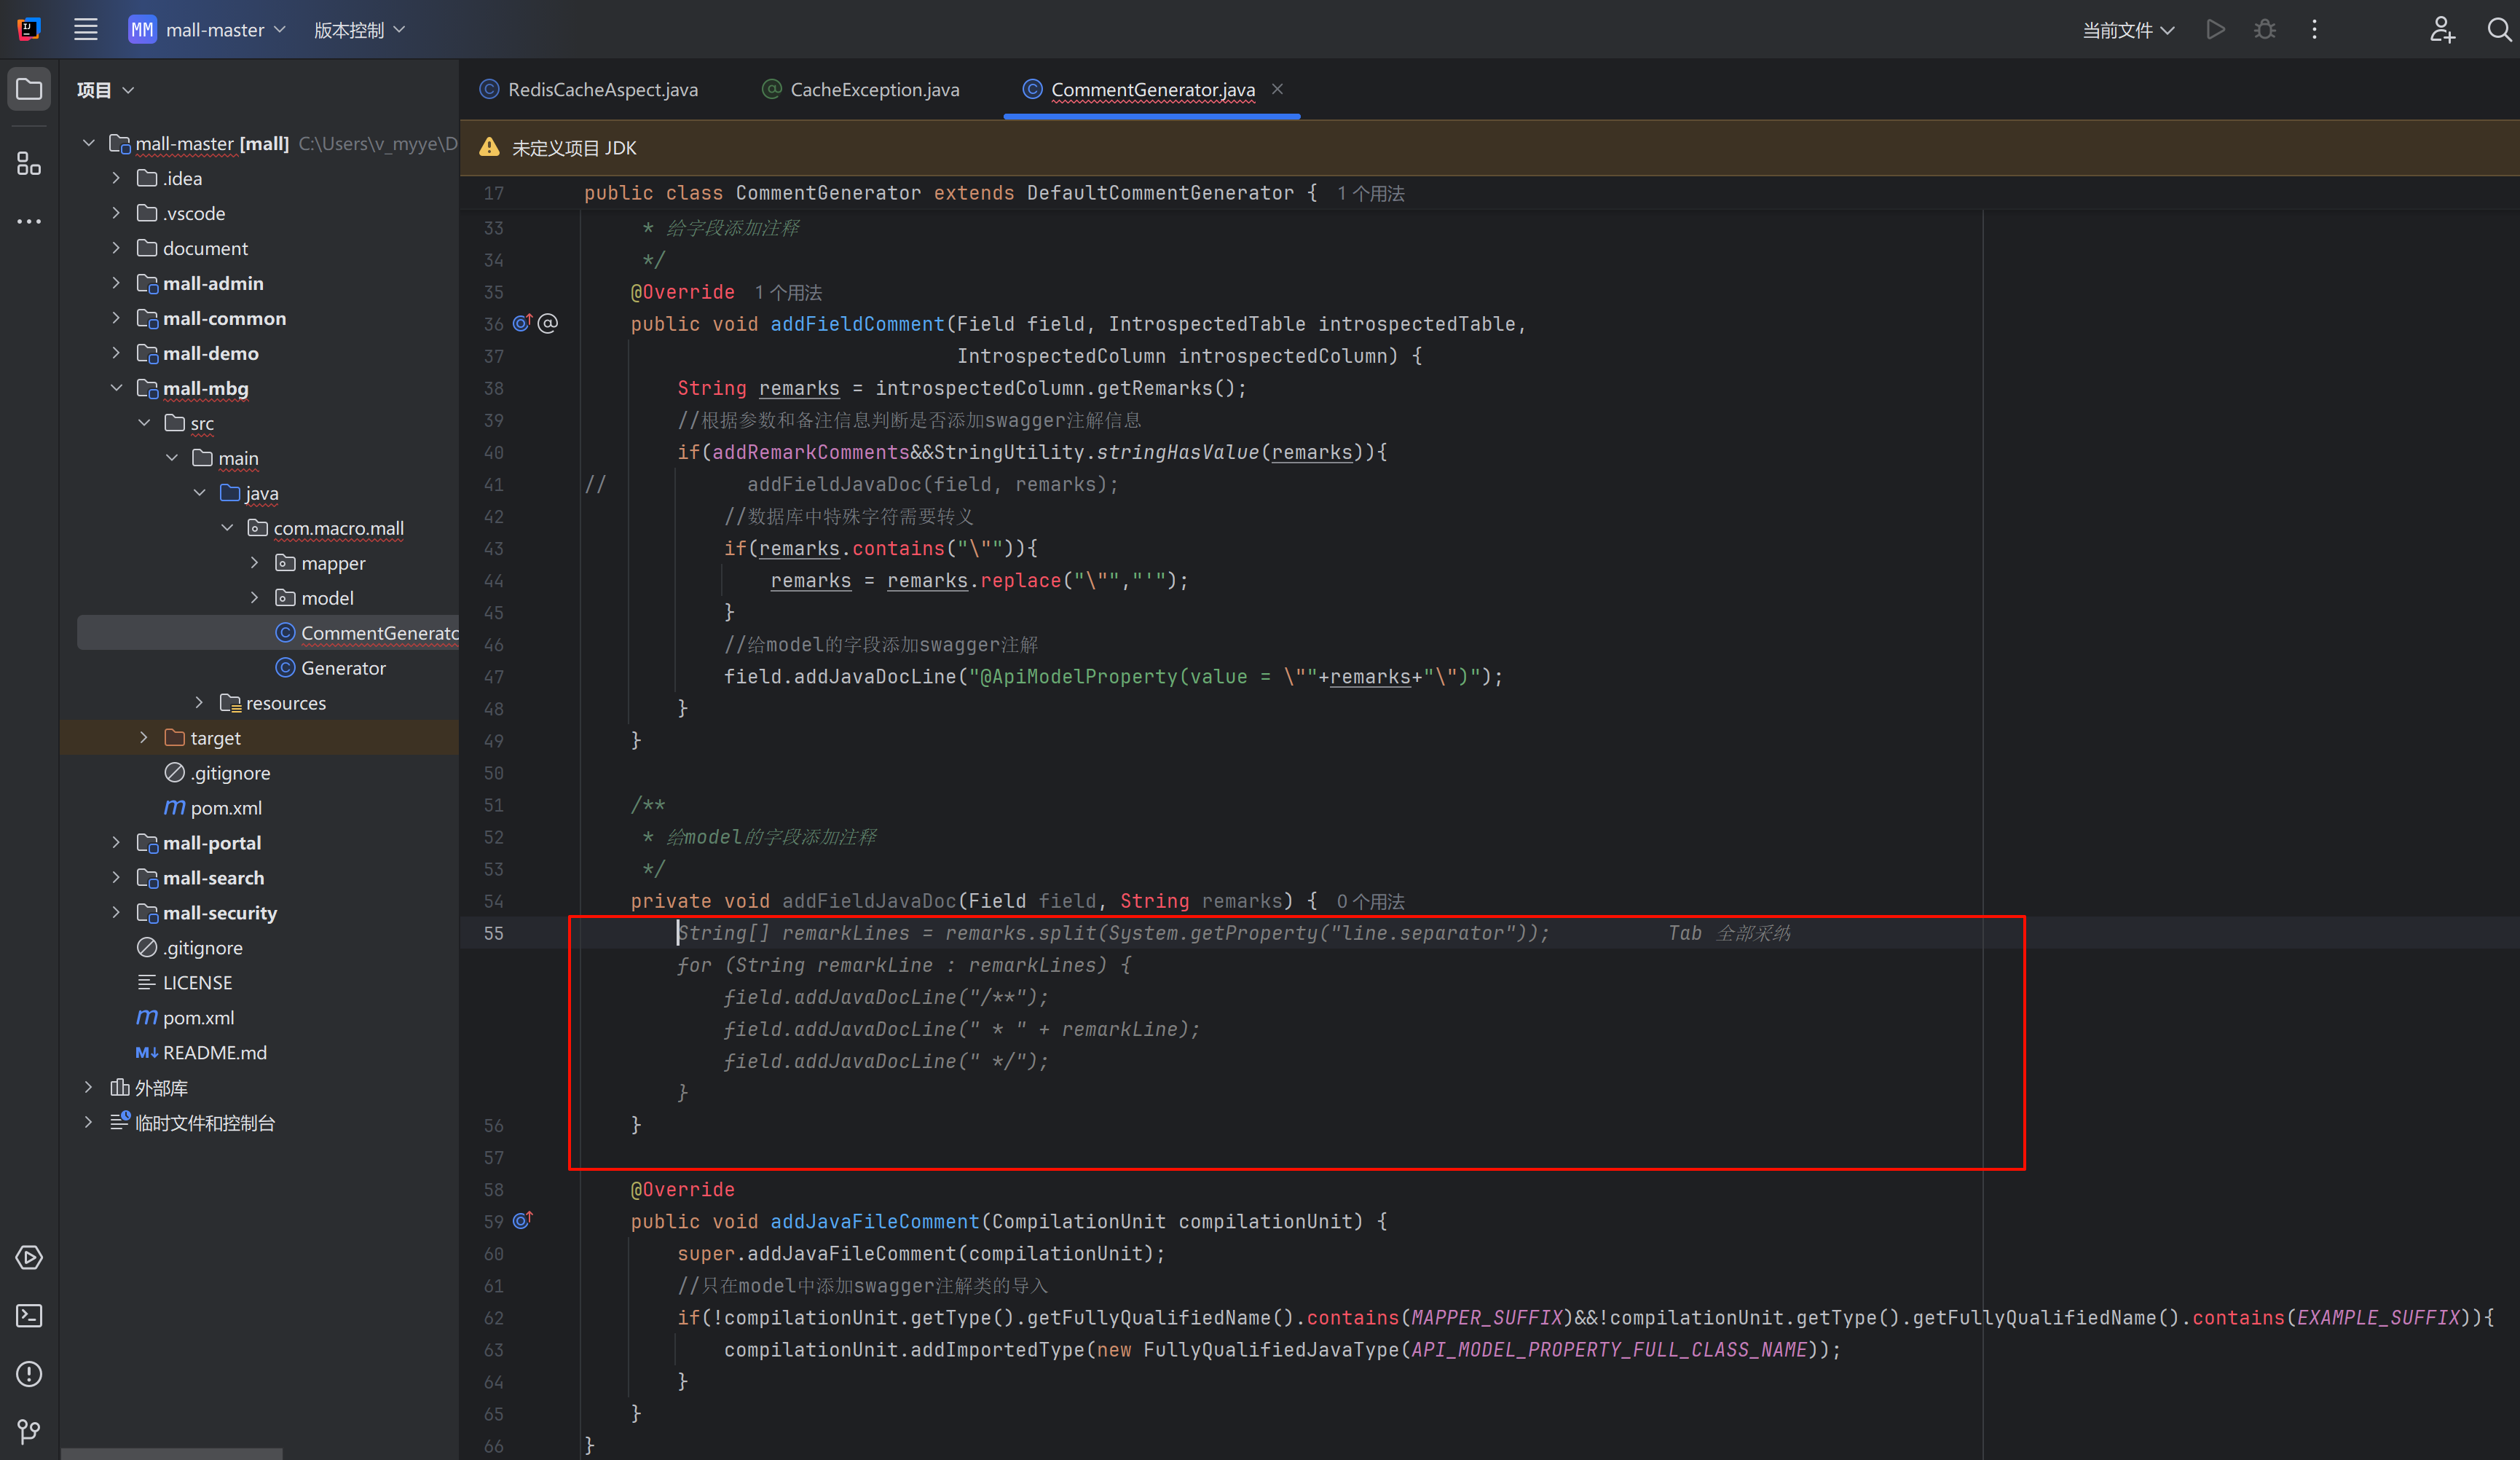
Task: Open the 版本控制 menu
Action: (359, 30)
